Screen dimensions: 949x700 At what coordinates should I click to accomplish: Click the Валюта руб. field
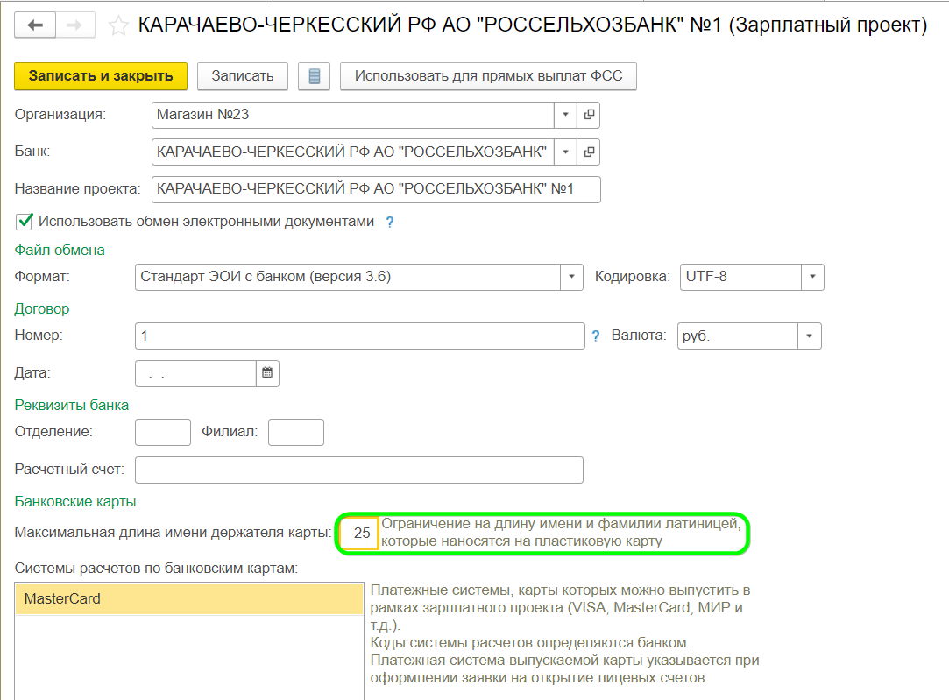[x=737, y=336]
